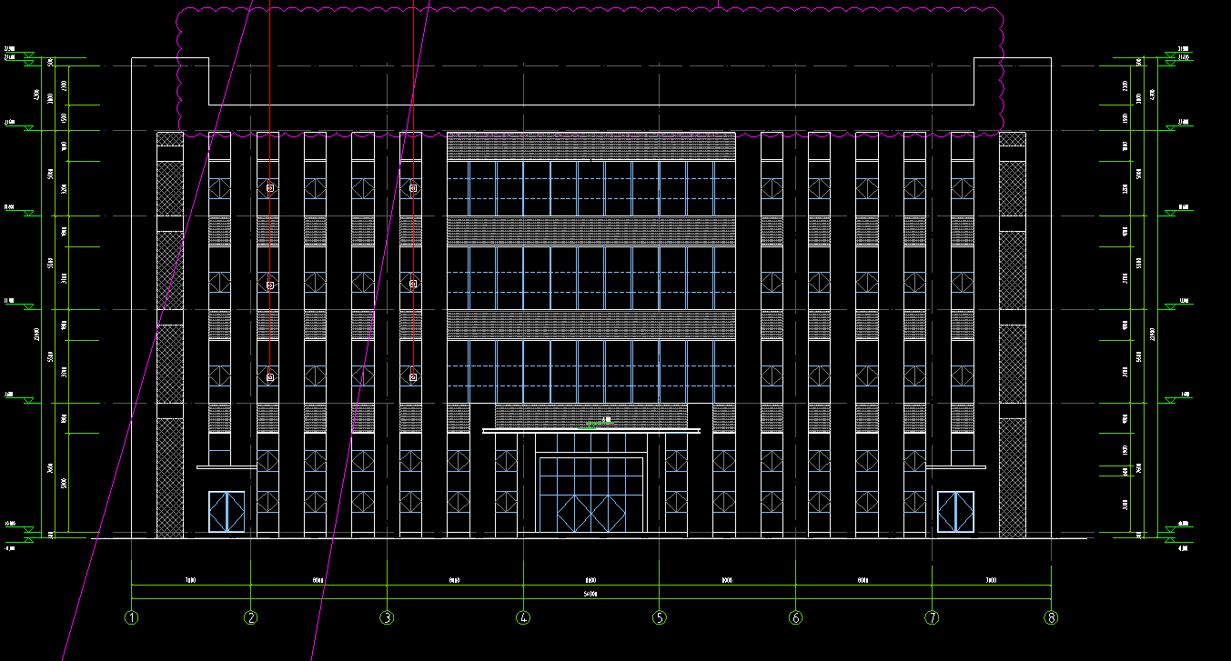Click top square marker on left red line
Screen dimensions: 1231x661
pyautogui.click(x=270, y=188)
